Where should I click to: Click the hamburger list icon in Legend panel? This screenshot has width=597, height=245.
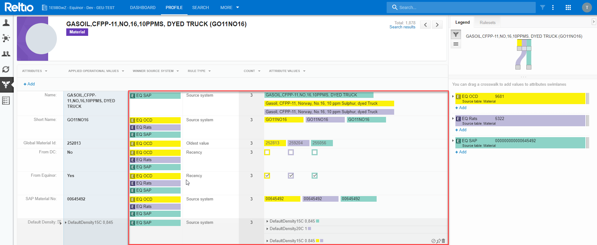(x=456, y=44)
